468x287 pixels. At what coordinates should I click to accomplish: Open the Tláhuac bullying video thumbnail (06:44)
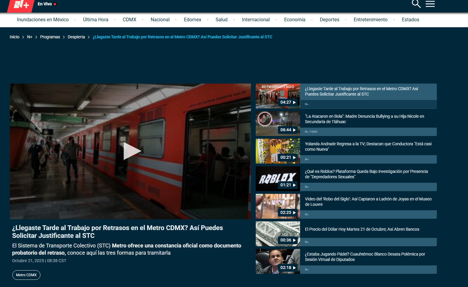click(278, 123)
